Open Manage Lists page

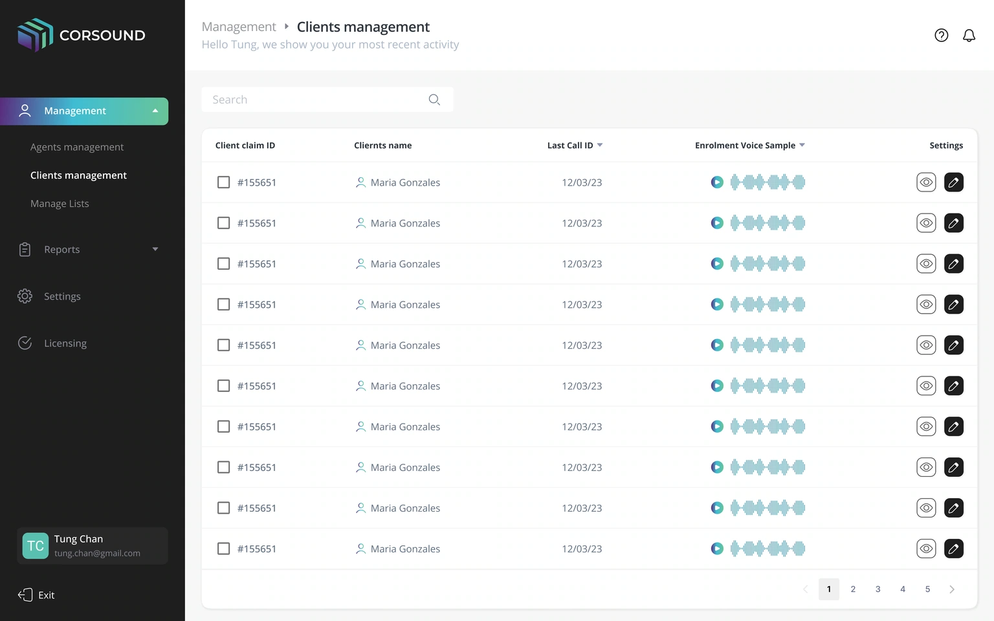pos(60,204)
